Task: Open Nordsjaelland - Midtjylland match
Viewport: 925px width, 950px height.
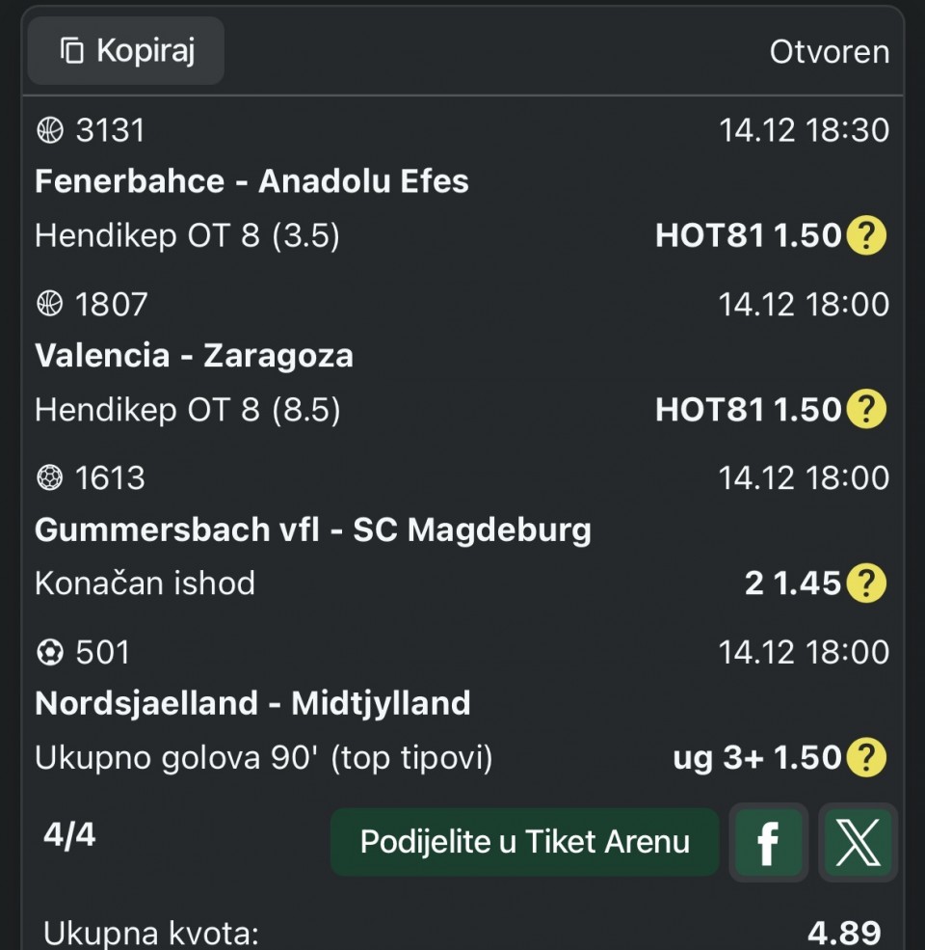Action: tap(252, 703)
